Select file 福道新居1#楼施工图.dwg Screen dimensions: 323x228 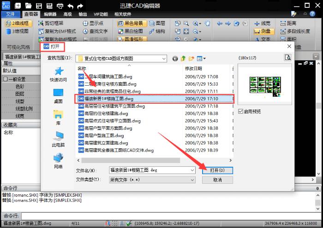point(155,99)
